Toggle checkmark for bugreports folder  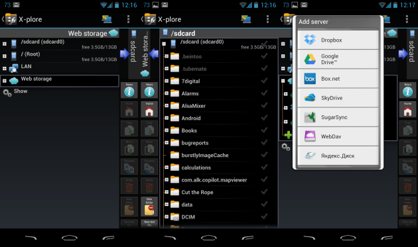264,142
